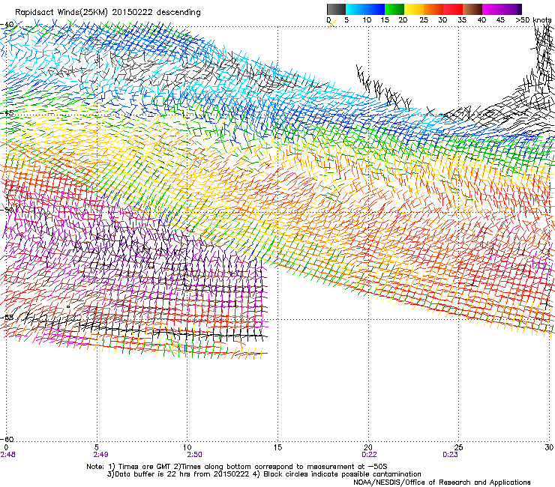Click the bottom longitude axis label '30'

[549, 447]
